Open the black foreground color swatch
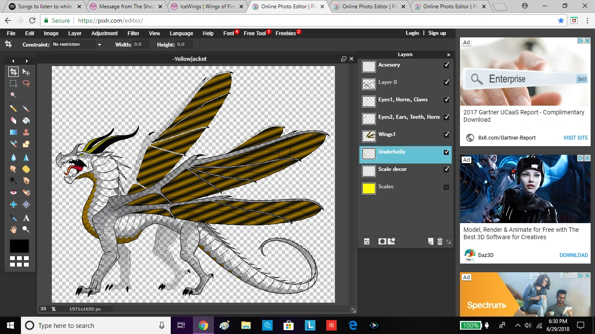This screenshot has width=595, height=334. pos(19,246)
